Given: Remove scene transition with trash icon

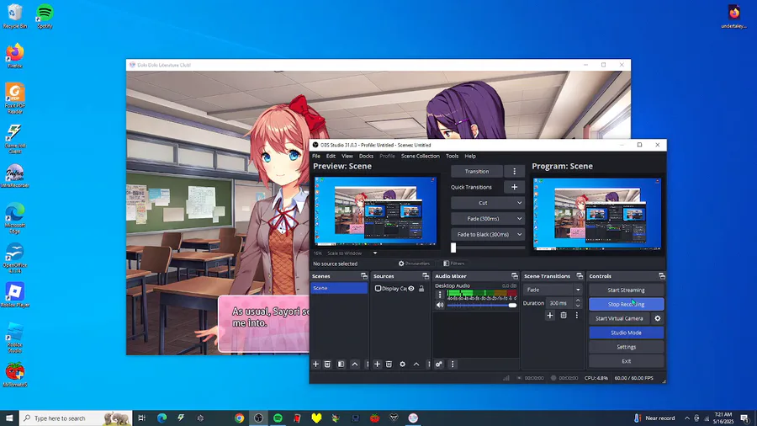Looking at the screenshot, I should point(564,316).
